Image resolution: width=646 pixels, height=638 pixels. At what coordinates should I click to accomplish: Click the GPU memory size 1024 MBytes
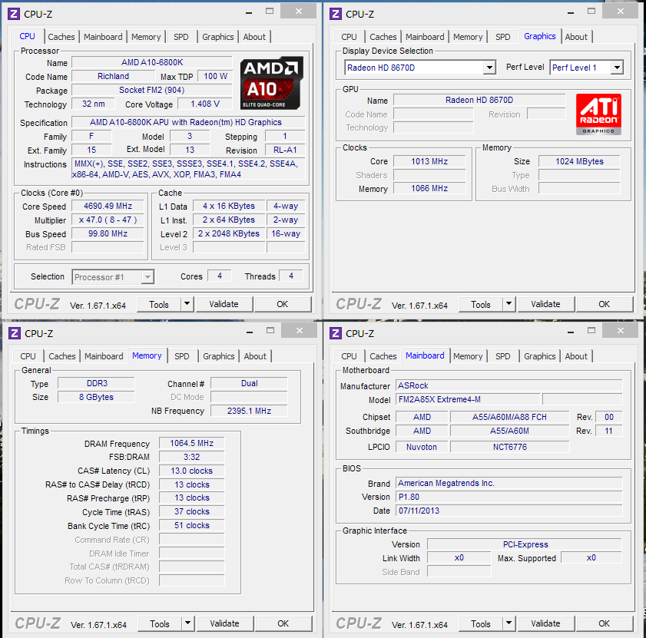coord(579,161)
